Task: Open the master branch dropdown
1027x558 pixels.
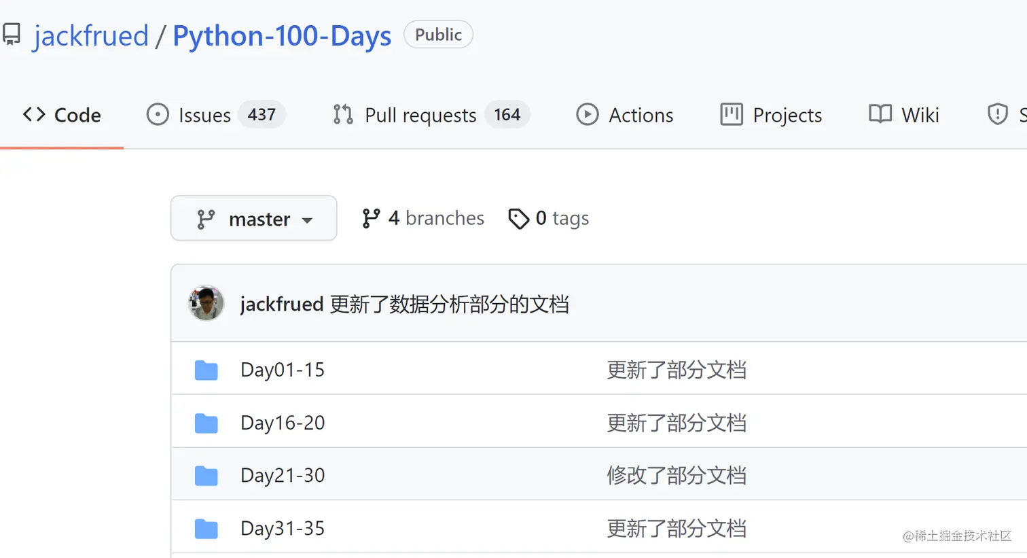Action: point(254,218)
